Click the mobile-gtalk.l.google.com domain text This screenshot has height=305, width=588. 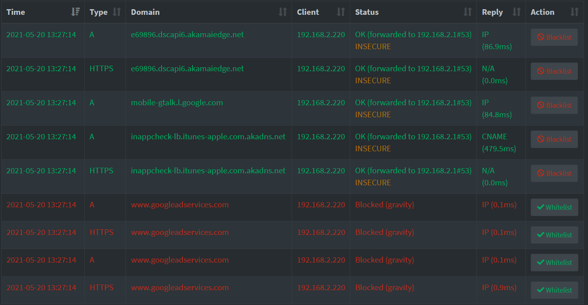(177, 103)
